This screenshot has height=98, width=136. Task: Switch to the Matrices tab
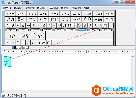pyautogui.click(x=47, y=30)
